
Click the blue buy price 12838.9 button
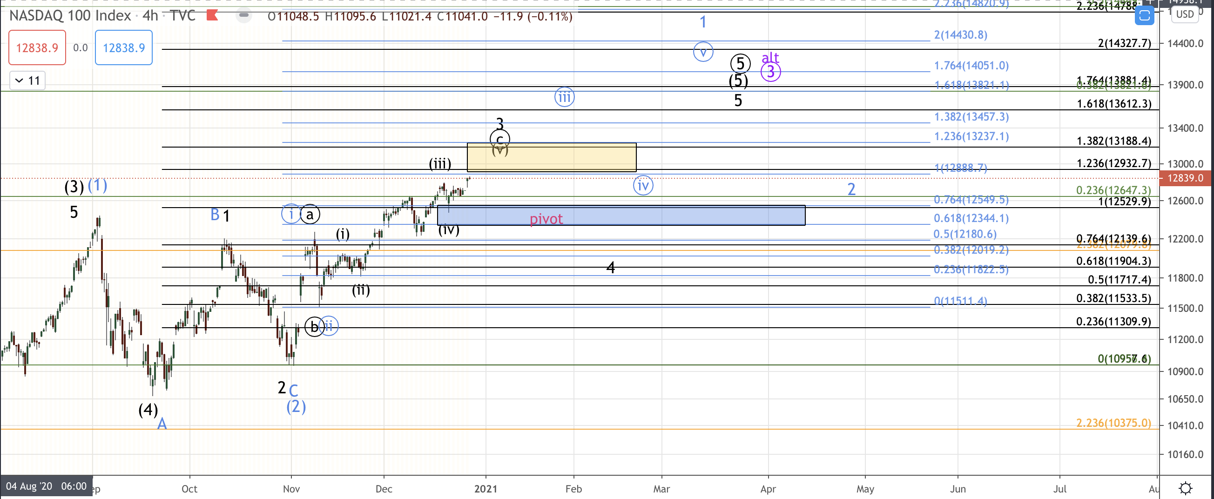(124, 47)
